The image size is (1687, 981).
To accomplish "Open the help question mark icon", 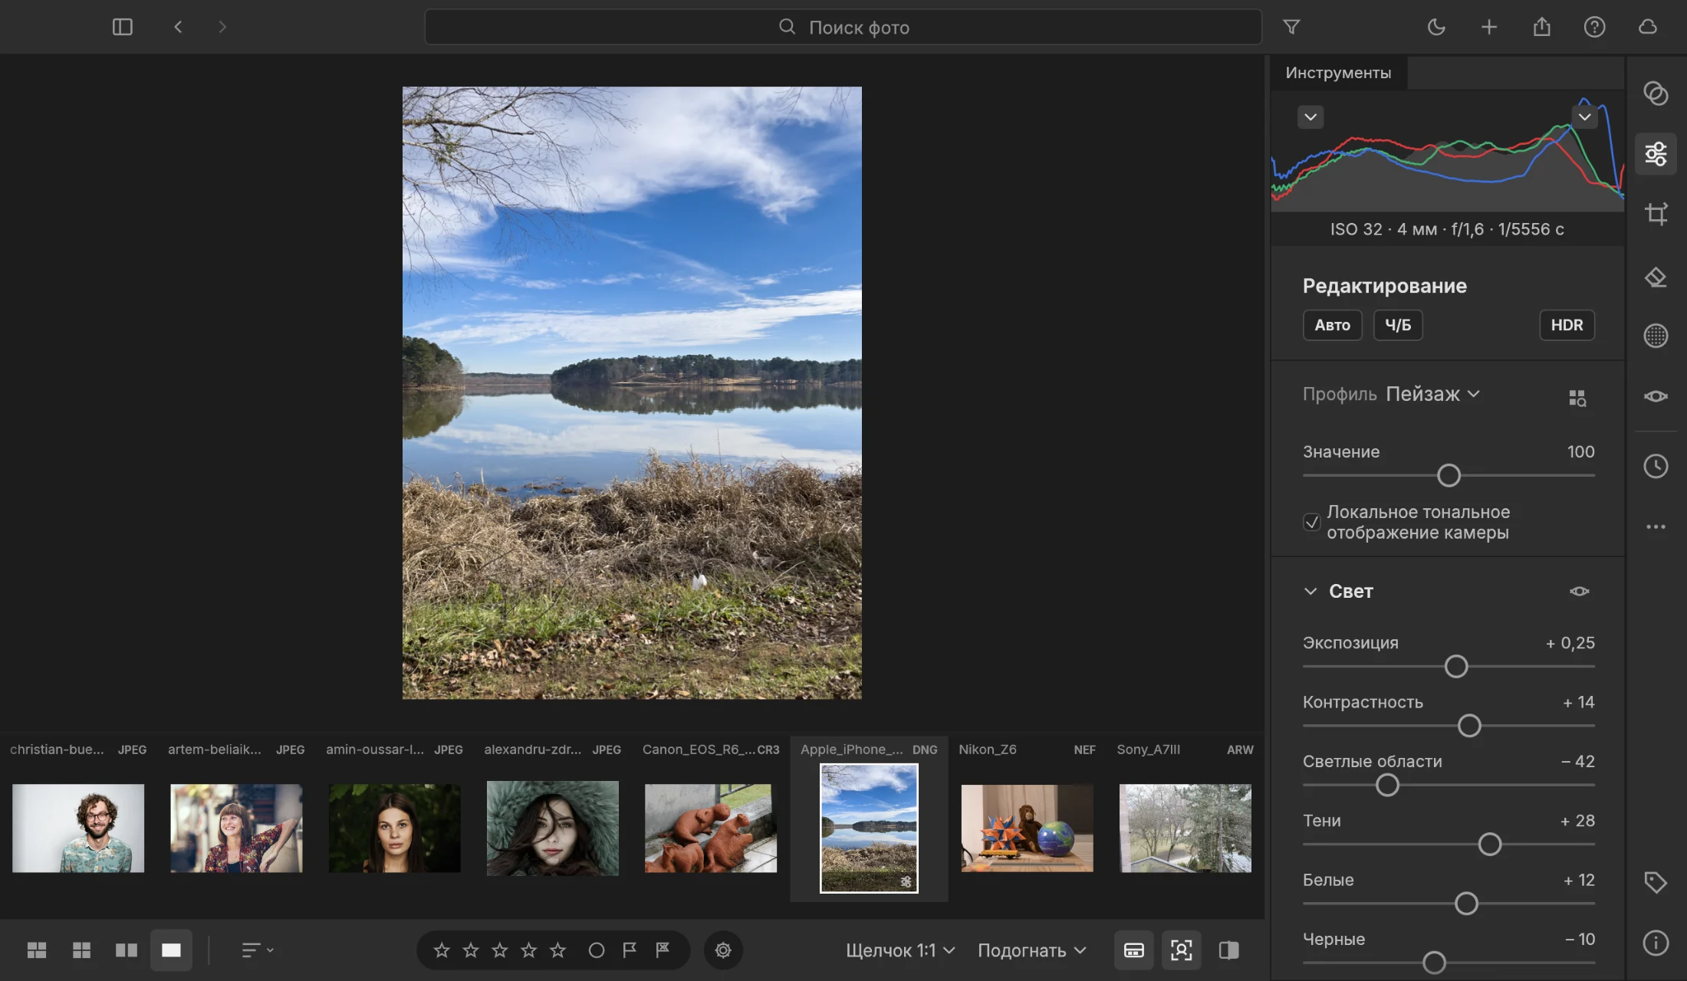I will pos(1594,27).
